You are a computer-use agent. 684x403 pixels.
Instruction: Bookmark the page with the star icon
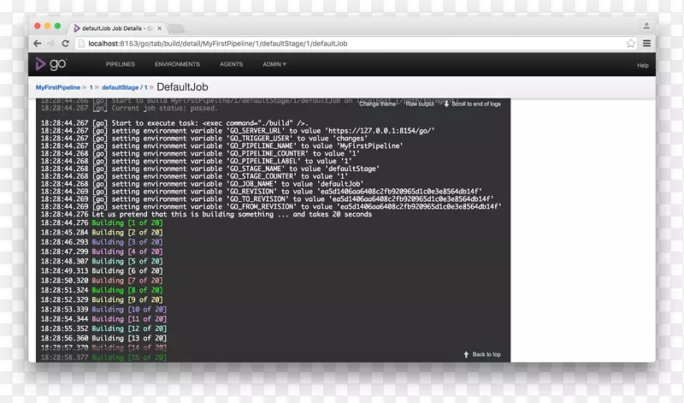pos(631,43)
